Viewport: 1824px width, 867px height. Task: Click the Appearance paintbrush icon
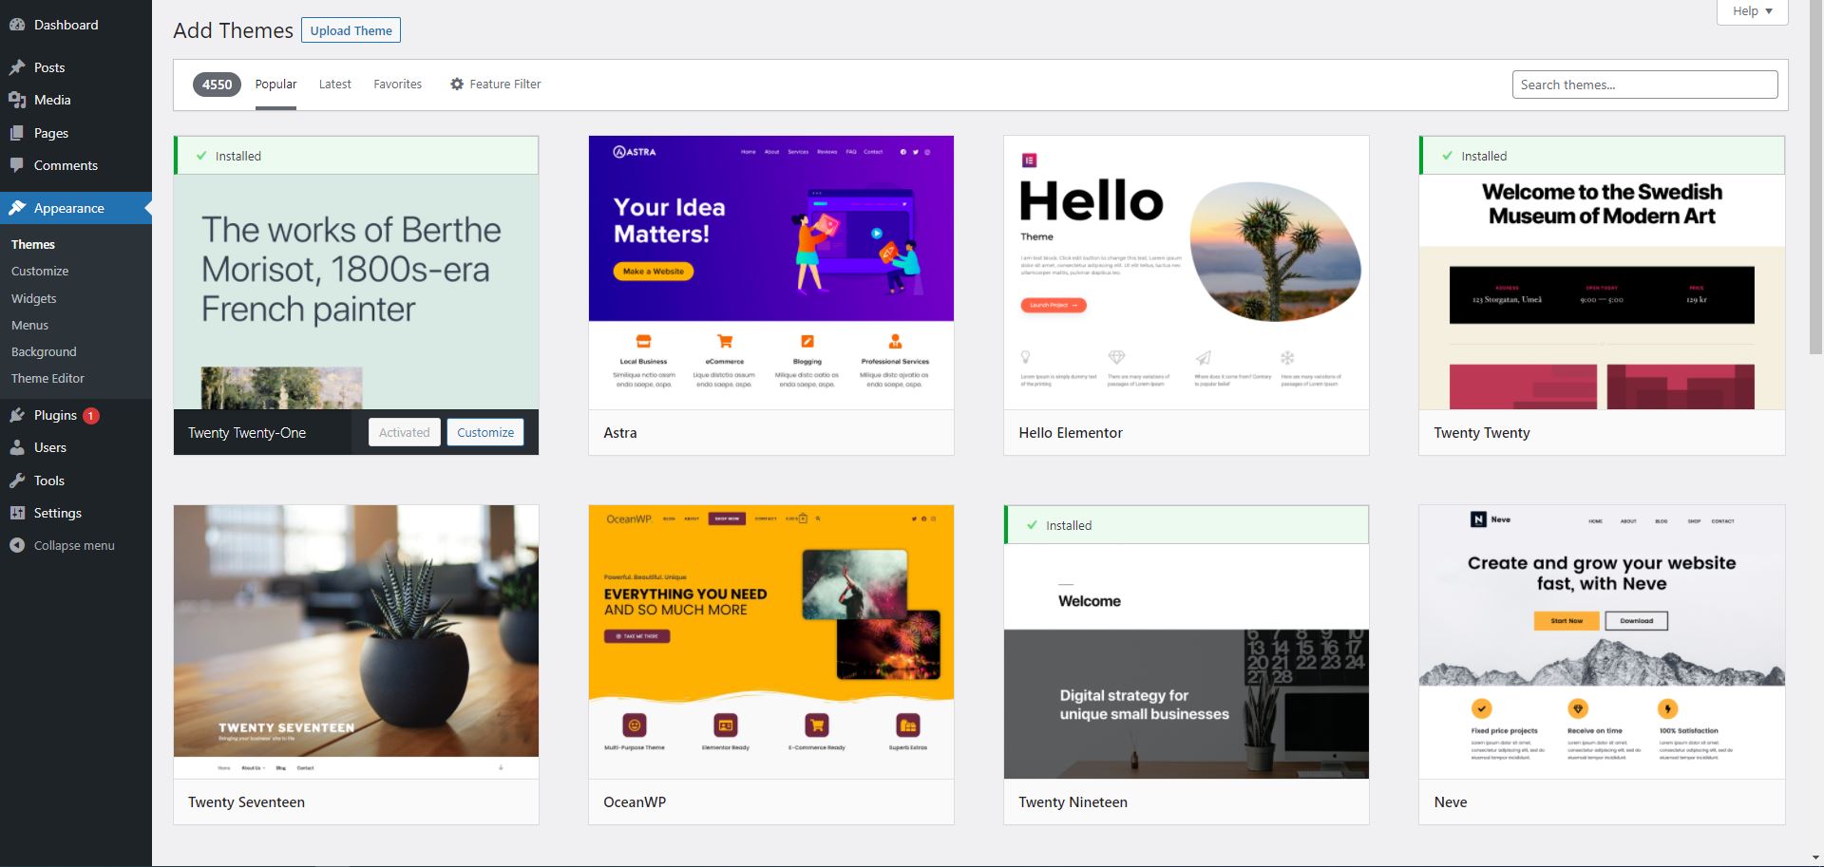pyautogui.click(x=17, y=208)
